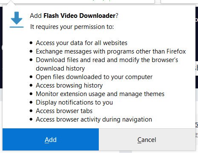Dismiss the prompt with Cancel
The height and width of the screenshot is (153, 198).
[x=147, y=139]
